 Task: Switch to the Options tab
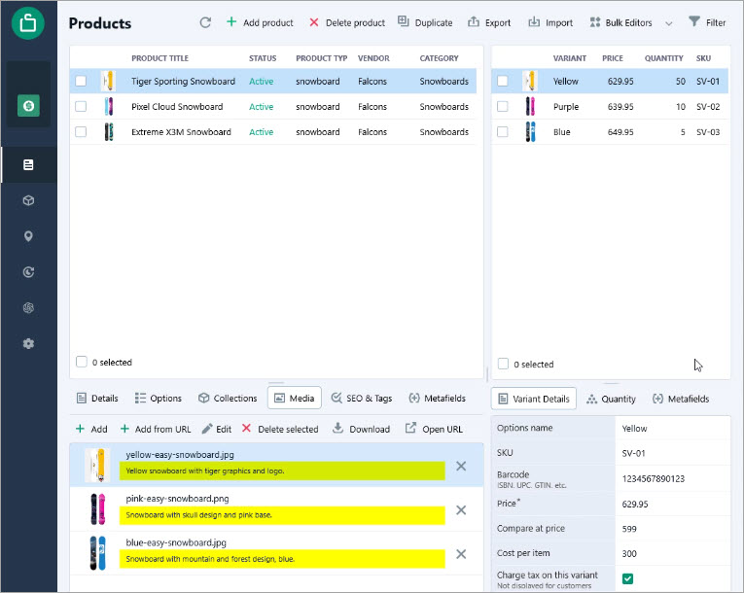coord(159,398)
